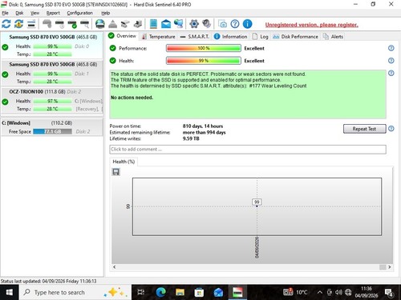Open settings via the gear toolbar icon

click(194, 24)
